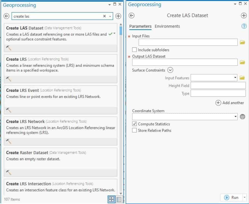Click scroll down arrow in results list
Screen dimensions: 249x204
(x=121, y=193)
